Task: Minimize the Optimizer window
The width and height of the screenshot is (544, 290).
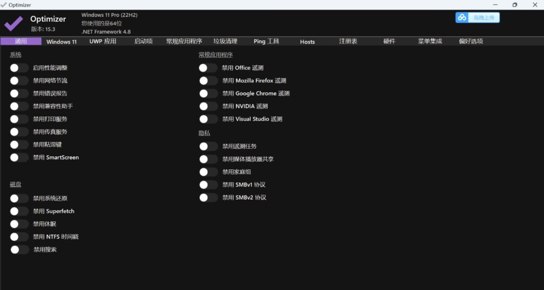Action: (495, 5)
